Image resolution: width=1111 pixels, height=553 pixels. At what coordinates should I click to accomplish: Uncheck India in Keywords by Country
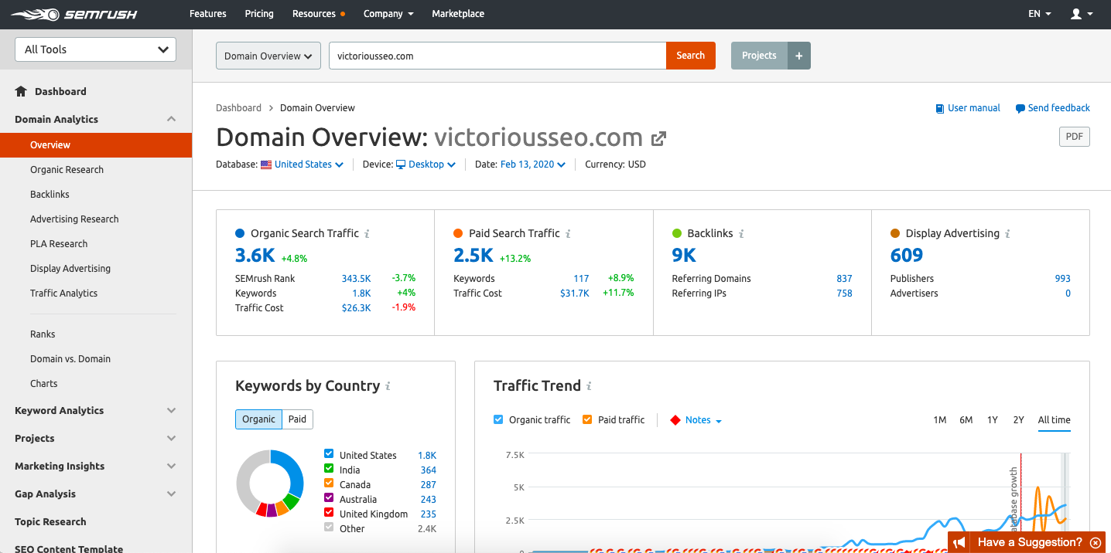329,470
